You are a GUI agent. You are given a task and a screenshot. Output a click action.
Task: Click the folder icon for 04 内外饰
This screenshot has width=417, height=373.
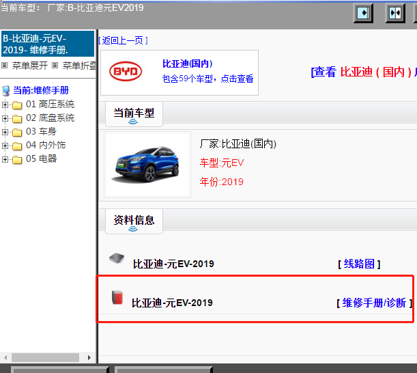(17, 146)
